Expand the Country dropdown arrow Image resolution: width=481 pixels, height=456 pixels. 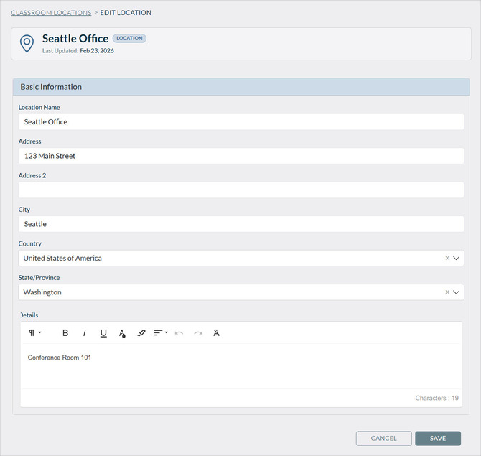456,258
